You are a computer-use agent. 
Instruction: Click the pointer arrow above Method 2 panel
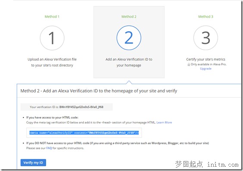point(129,82)
